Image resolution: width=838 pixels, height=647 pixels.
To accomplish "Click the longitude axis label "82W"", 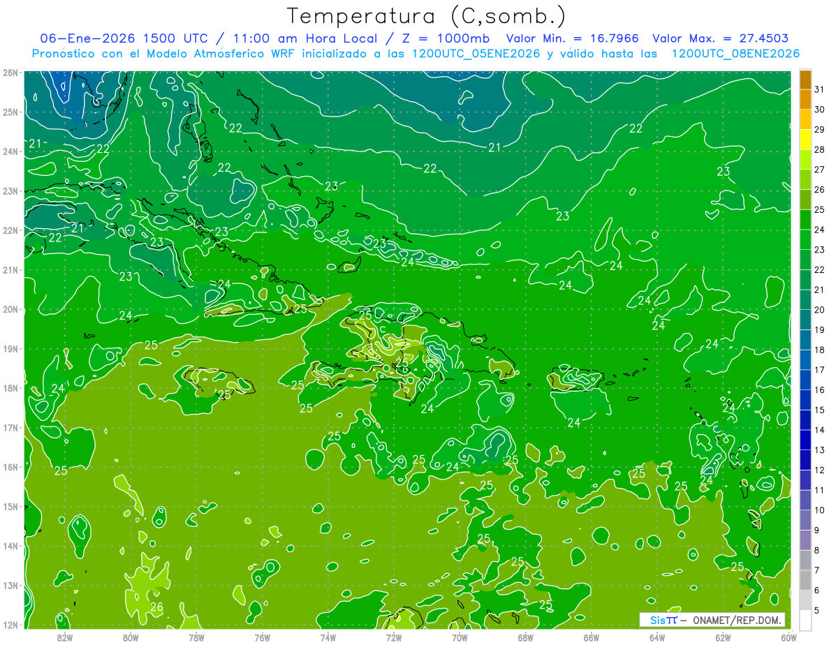I will [x=64, y=637].
